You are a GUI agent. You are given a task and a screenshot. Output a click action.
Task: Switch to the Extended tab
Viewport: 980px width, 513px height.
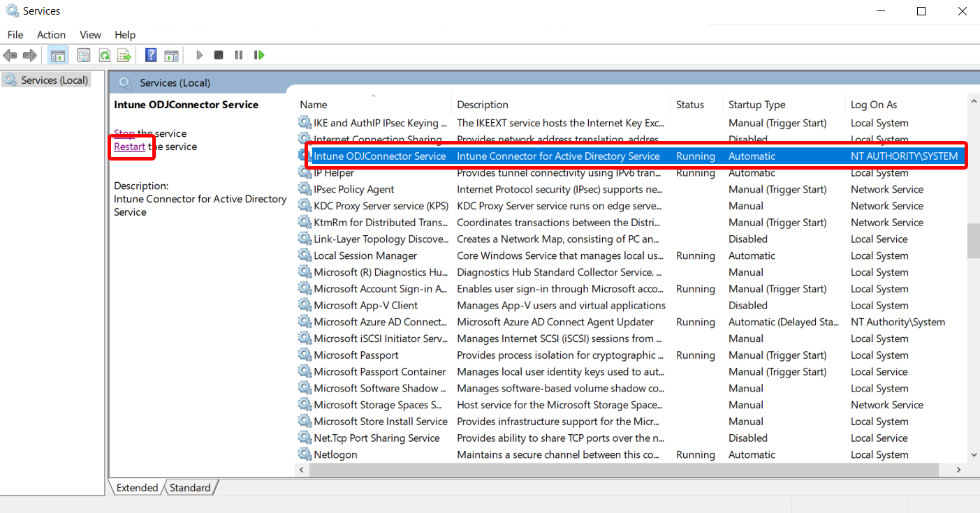click(x=137, y=488)
